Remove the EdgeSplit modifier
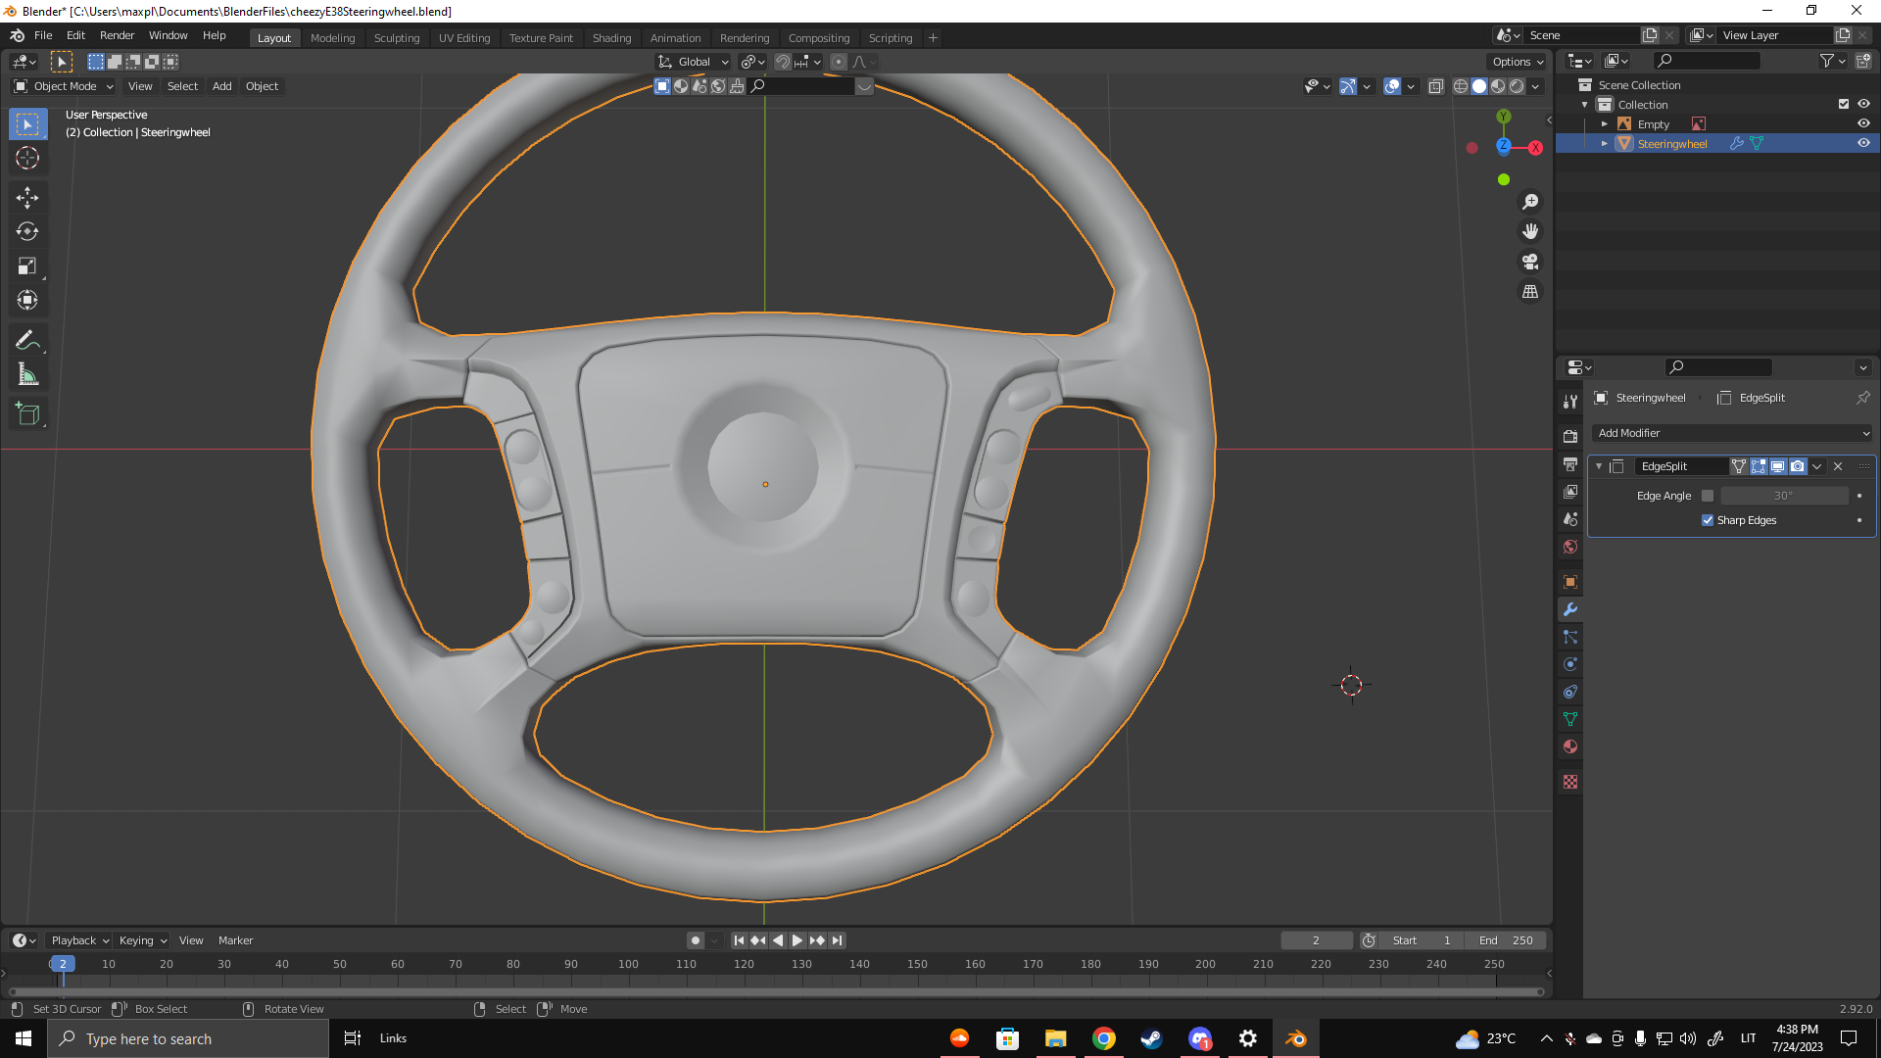 pos(1838,466)
